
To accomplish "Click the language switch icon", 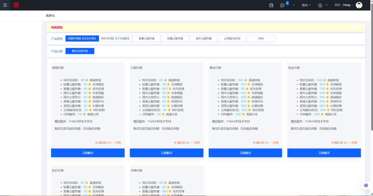I will coord(320,5).
